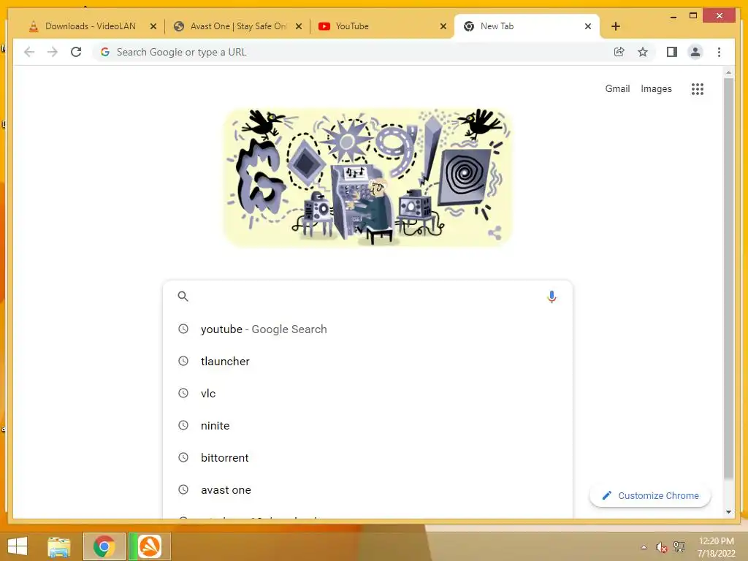
Task: Click the share icon on the Google Doodle
Action: coord(495,233)
